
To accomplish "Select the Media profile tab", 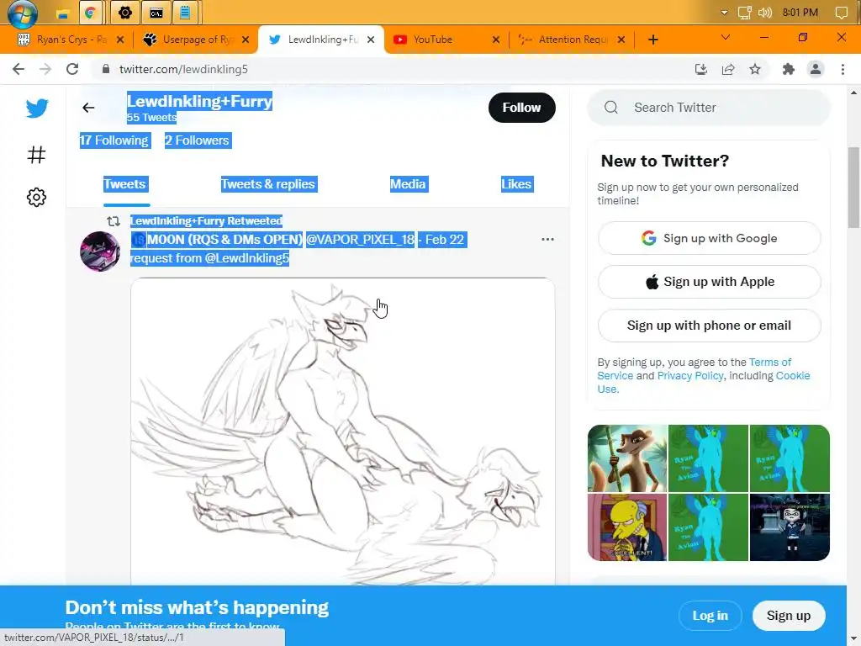I will click(408, 184).
